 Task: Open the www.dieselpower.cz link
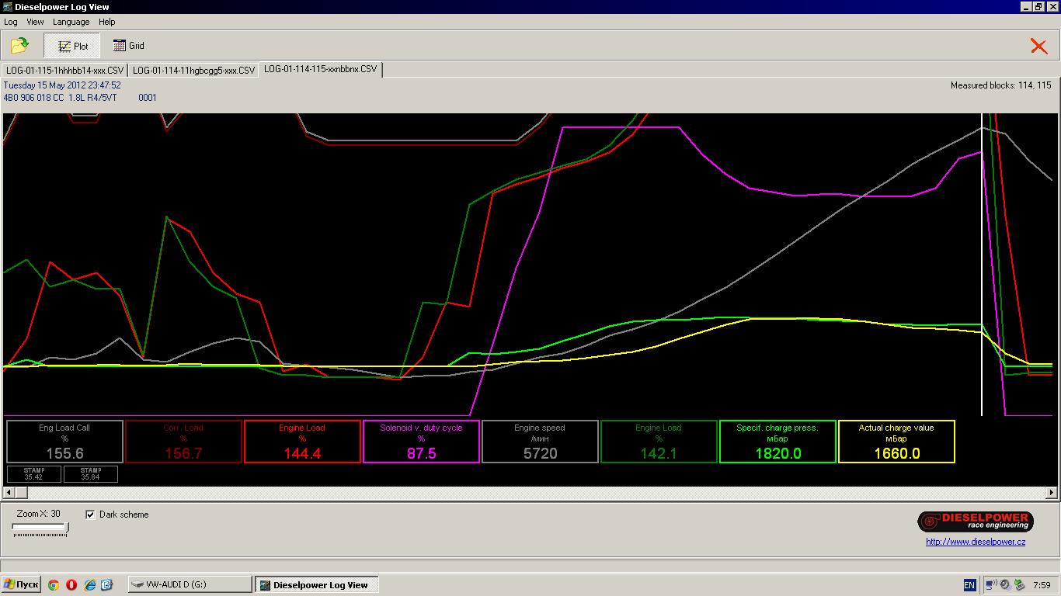point(976,542)
